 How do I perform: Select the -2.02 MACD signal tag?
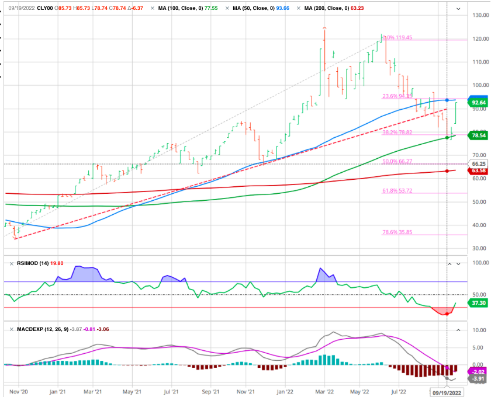click(x=477, y=372)
